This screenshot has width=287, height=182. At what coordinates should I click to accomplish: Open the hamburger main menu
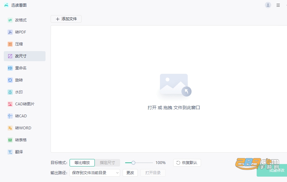pyautogui.click(x=278, y=5)
